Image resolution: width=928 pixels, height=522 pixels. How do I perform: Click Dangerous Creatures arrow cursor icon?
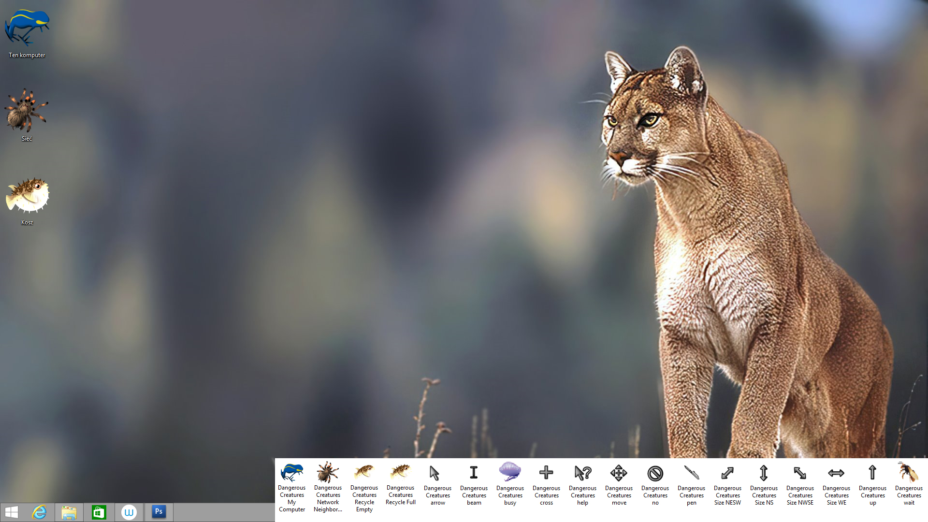pyautogui.click(x=434, y=473)
